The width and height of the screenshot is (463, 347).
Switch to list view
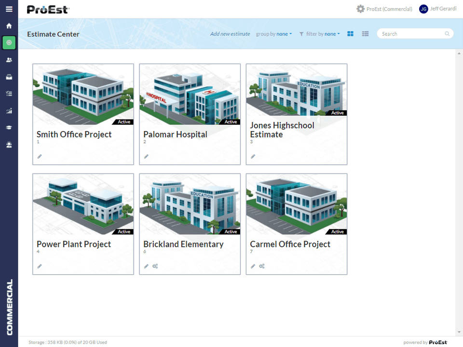tap(365, 34)
